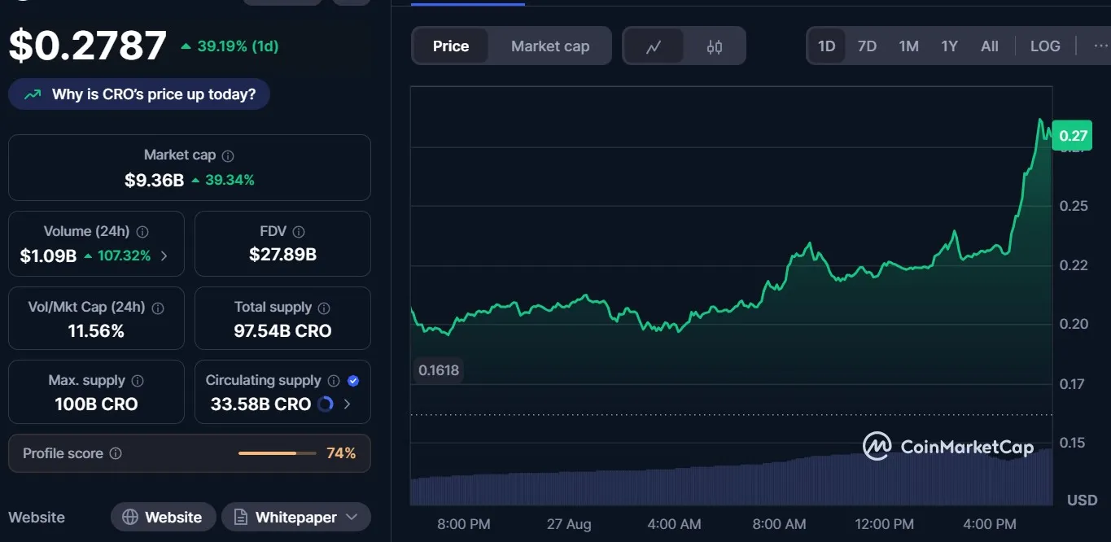
Task: Open "Why is CRO's price up today?"
Action: (x=139, y=94)
